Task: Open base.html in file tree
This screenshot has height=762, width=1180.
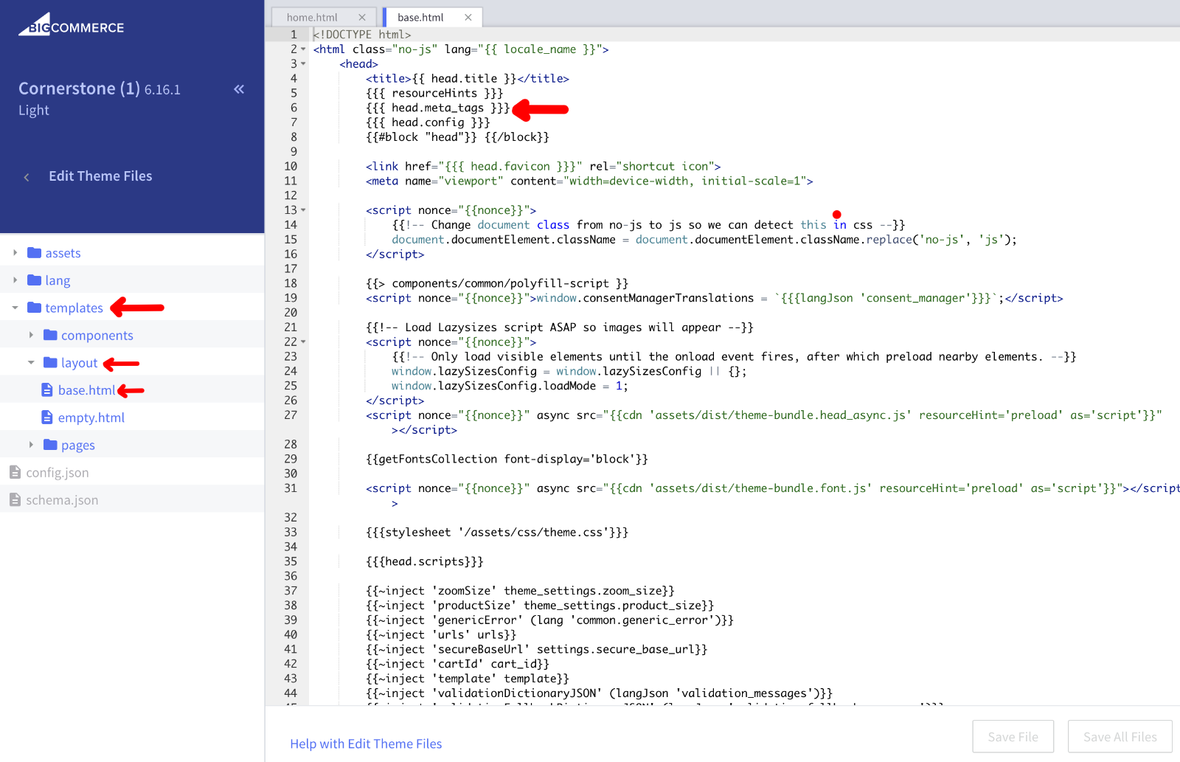Action: click(86, 390)
